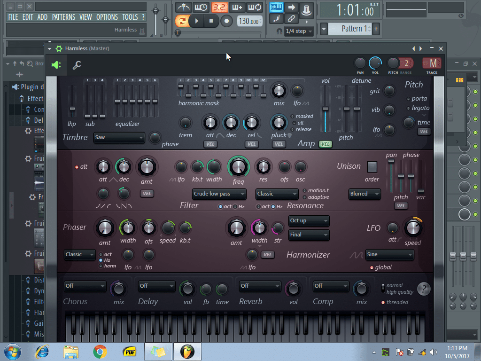
Task: Click the PDF app taskbar icon
Action: [129, 352]
